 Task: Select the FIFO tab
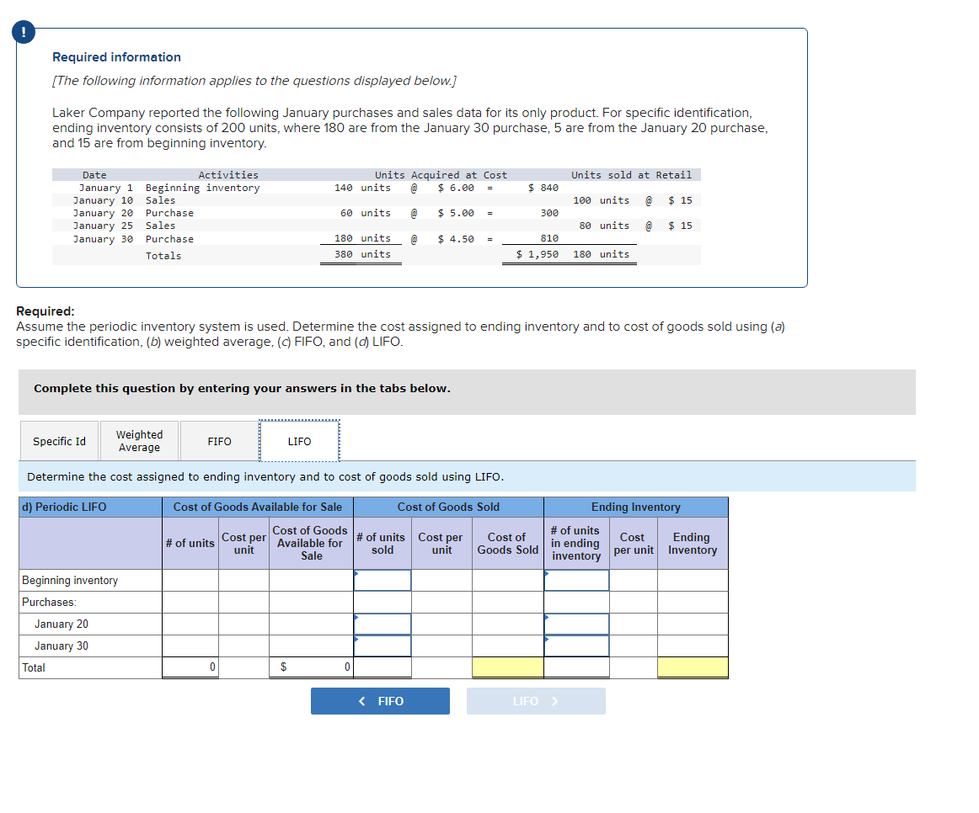tap(219, 441)
